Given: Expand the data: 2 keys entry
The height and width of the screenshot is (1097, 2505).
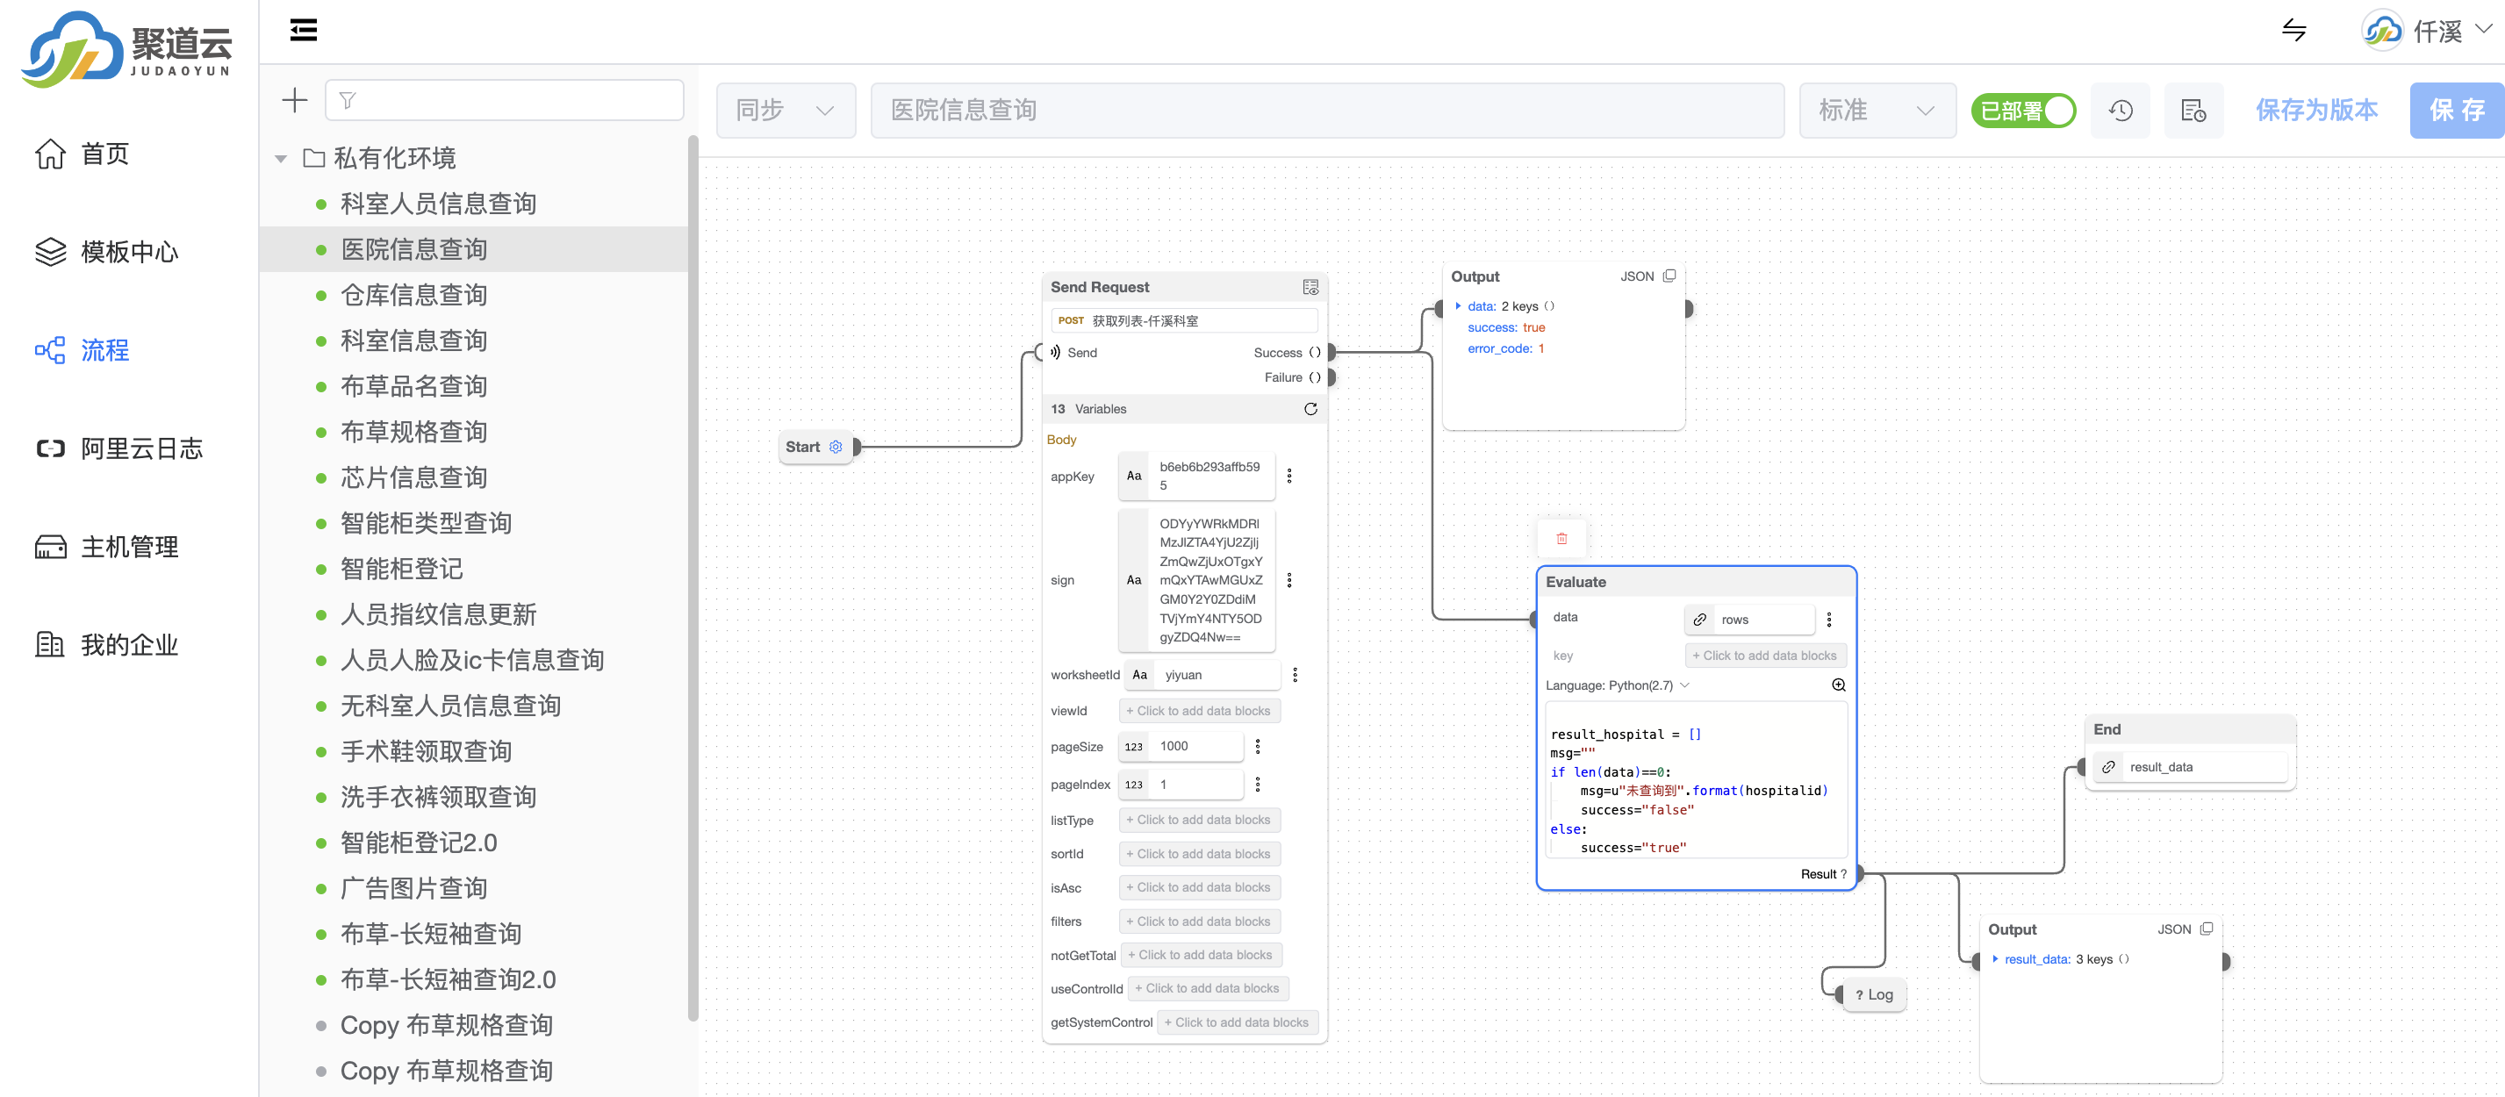Looking at the screenshot, I should (x=1458, y=306).
